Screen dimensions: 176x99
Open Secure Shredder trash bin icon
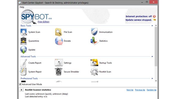pos(59,72)
